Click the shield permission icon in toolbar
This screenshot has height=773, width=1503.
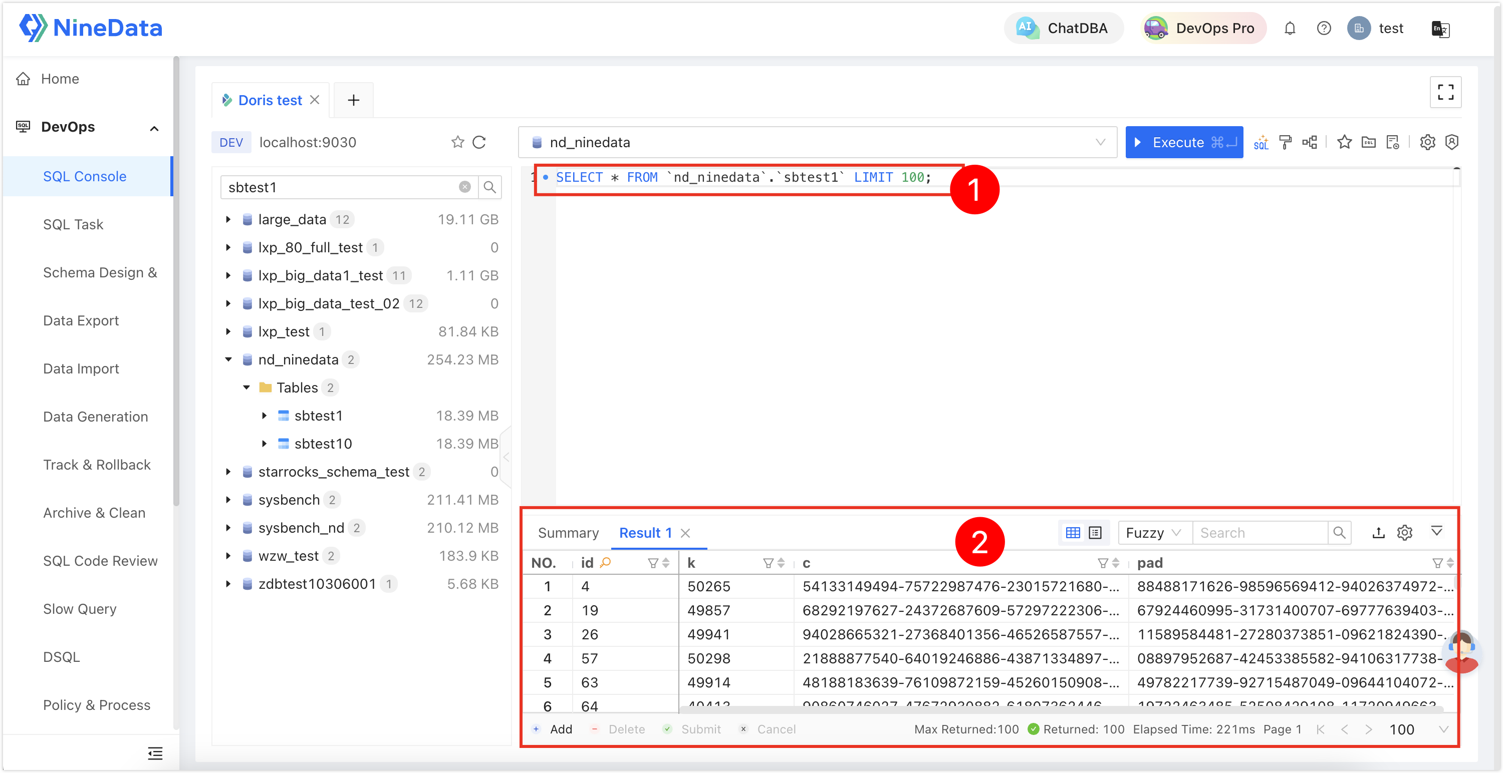click(x=1452, y=142)
